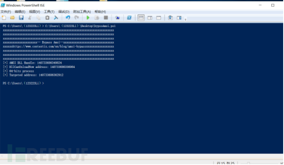Click the console prompt input line
The image size is (284, 165).
(x=141, y=83)
